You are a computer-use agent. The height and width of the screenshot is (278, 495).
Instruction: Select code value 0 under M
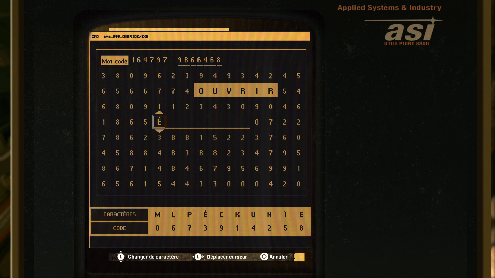click(x=157, y=228)
